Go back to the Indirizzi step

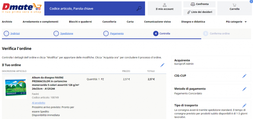tap(15, 33)
